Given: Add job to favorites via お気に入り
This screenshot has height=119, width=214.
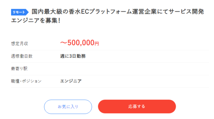Looking at the screenshot, I should (x=68, y=107).
